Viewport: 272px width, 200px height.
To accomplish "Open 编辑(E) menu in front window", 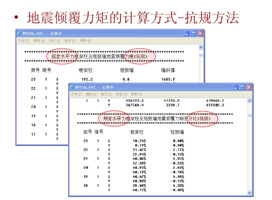I will [x=91, y=94].
